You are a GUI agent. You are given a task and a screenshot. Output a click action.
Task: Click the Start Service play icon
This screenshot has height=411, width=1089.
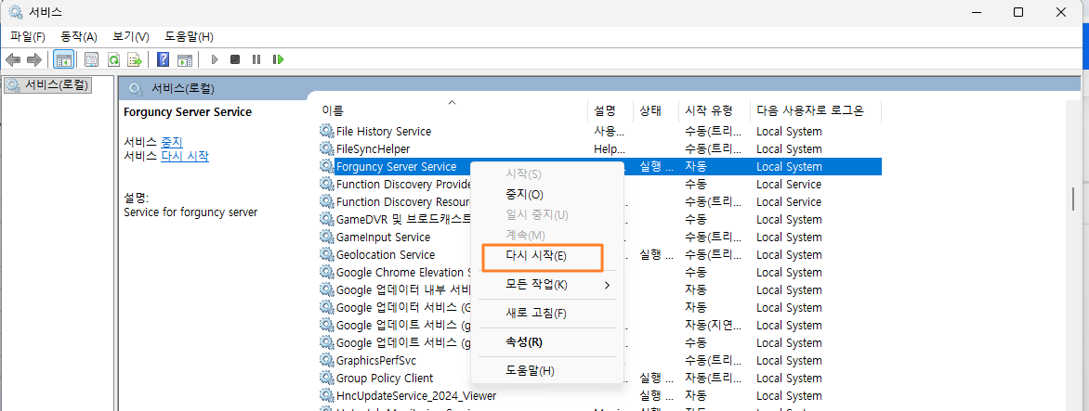pyautogui.click(x=215, y=59)
